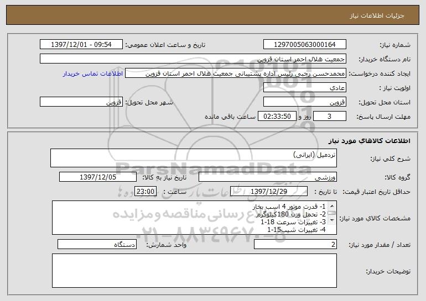Click the label 'مهلت ارسال پاسخ'

[x=383, y=117]
